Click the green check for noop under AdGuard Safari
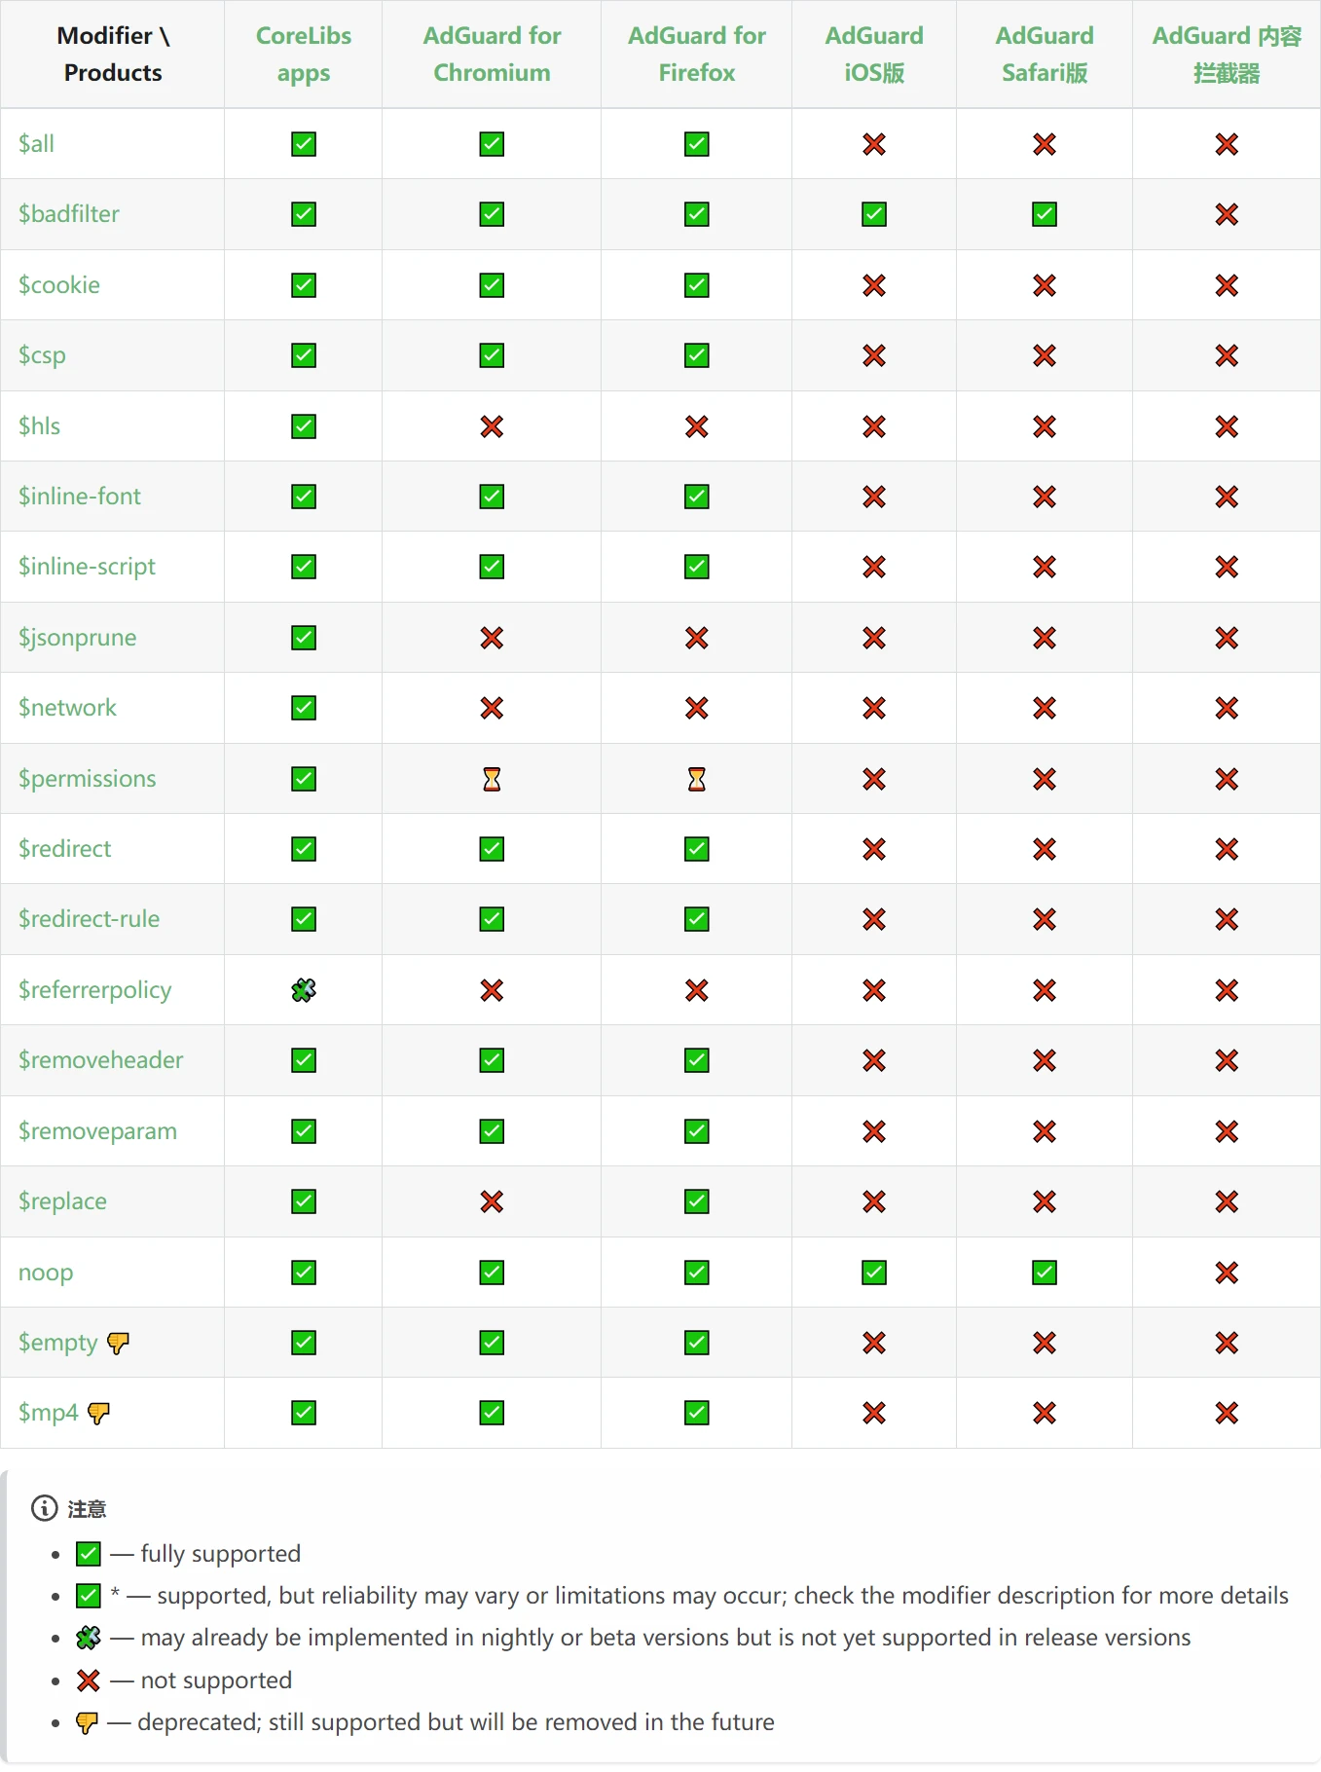The image size is (1321, 1772). click(1045, 1273)
